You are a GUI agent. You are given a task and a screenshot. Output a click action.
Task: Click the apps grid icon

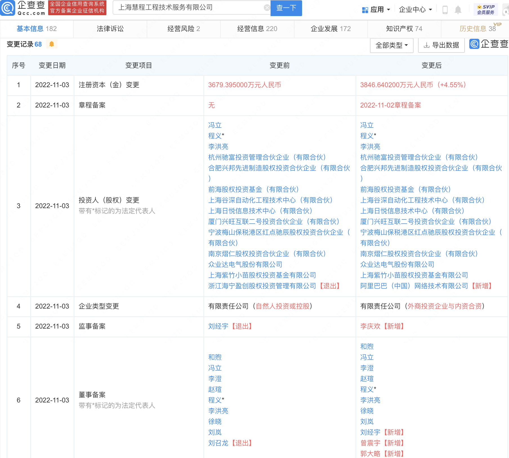click(x=365, y=10)
